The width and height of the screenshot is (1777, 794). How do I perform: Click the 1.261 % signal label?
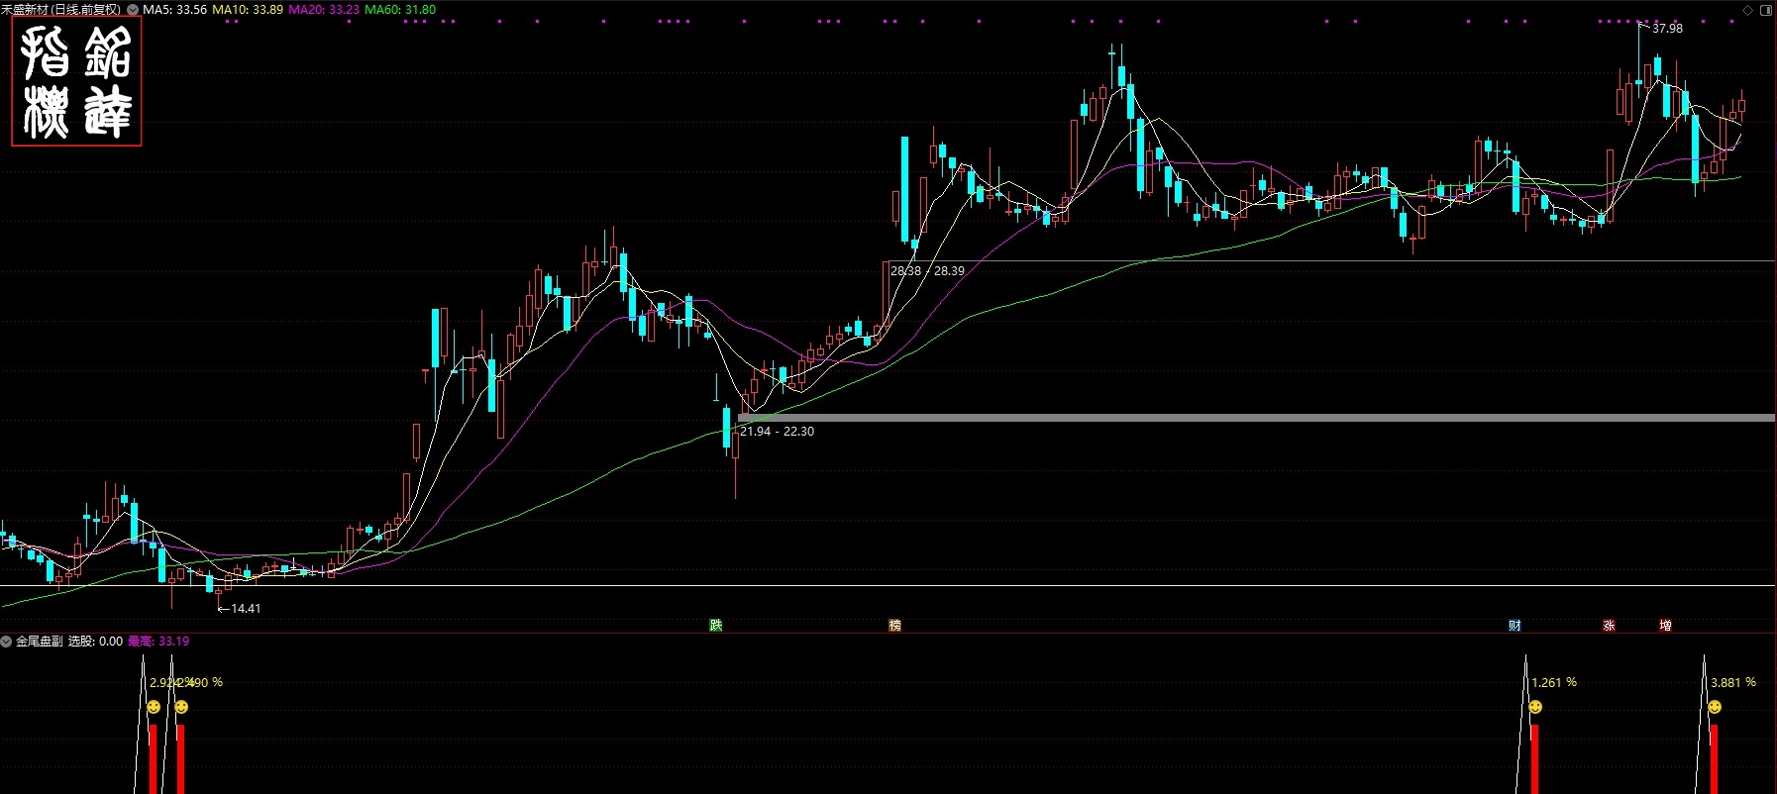coord(1554,683)
